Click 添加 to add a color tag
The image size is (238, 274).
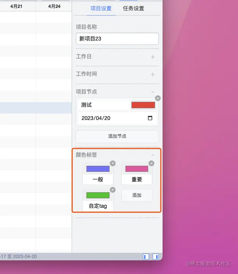(x=137, y=195)
